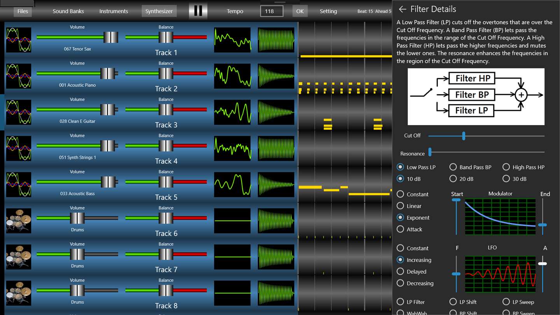Open Track 2 envelope display
The width and height of the screenshot is (560, 315).
click(x=276, y=76)
